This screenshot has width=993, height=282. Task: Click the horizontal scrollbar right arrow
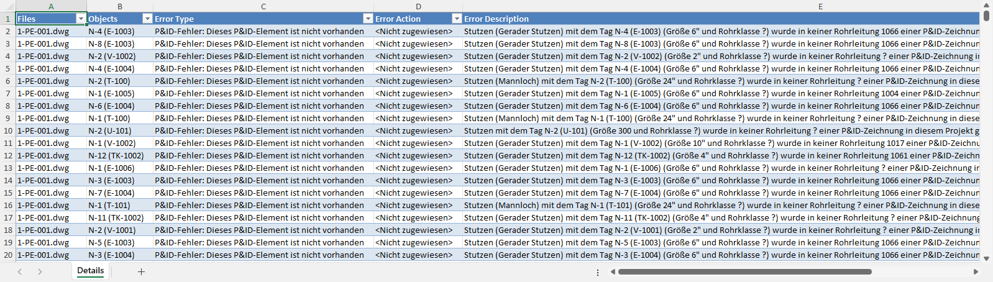pyautogui.click(x=976, y=271)
